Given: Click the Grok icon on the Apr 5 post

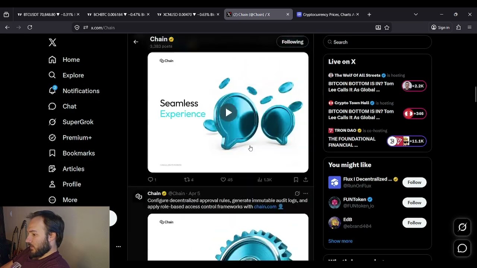Looking at the screenshot, I should click(x=297, y=194).
